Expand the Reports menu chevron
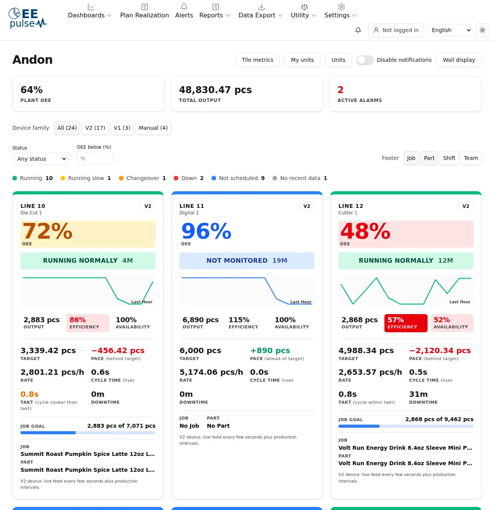494x510 pixels. point(228,15)
